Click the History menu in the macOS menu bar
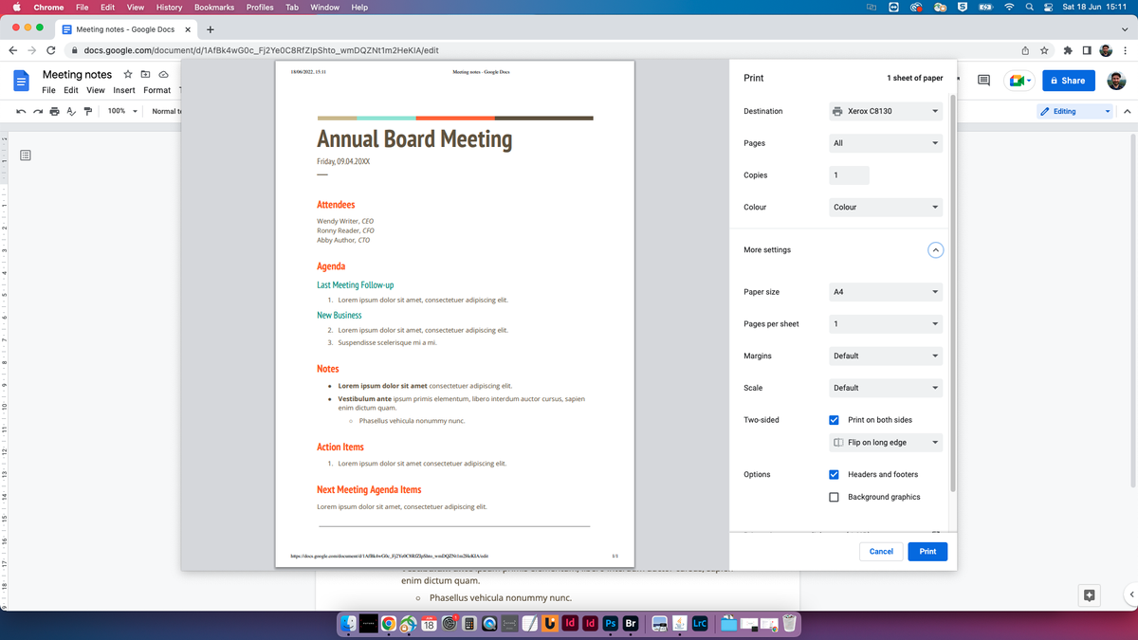 (x=169, y=7)
